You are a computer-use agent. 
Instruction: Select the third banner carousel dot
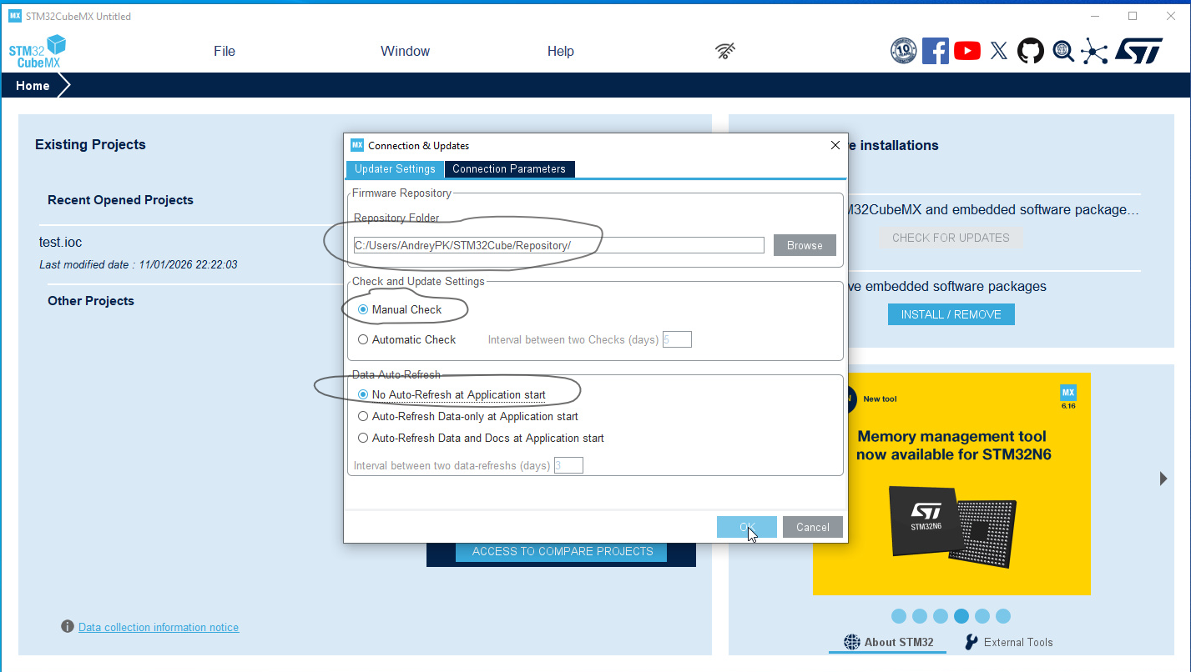point(941,616)
